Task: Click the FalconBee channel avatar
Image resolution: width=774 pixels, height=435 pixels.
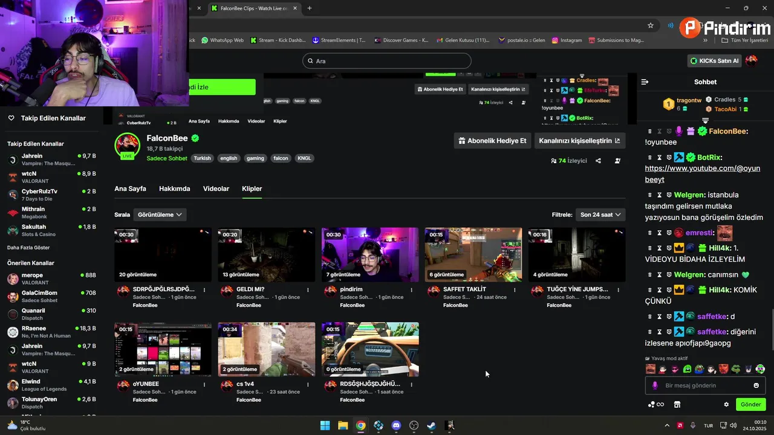Action: [127, 145]
